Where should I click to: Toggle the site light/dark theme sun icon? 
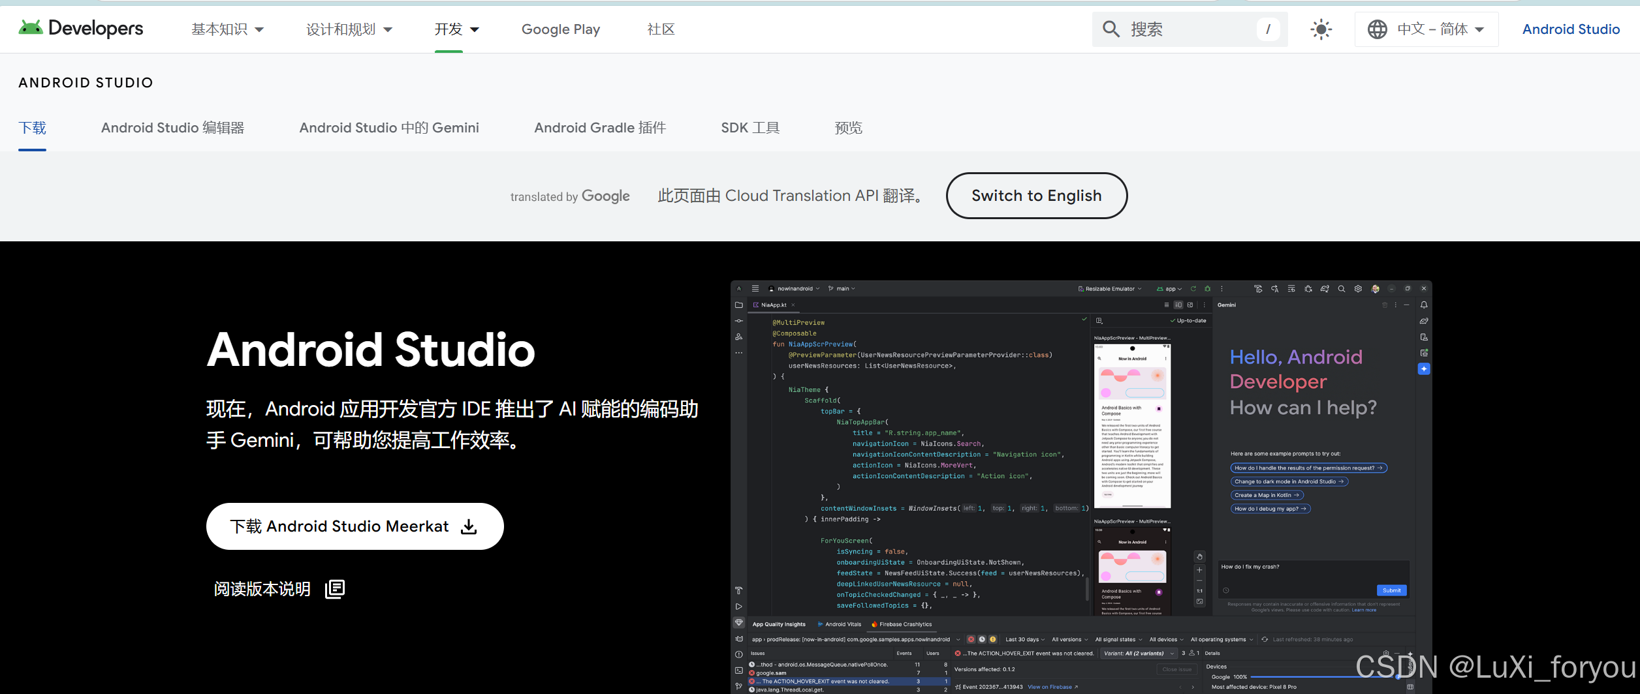point(1321,29)
